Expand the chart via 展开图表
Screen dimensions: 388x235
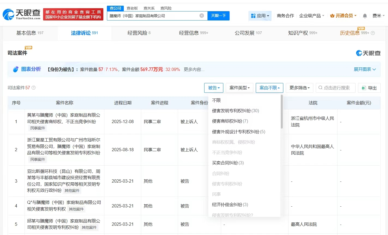(365, 69)
